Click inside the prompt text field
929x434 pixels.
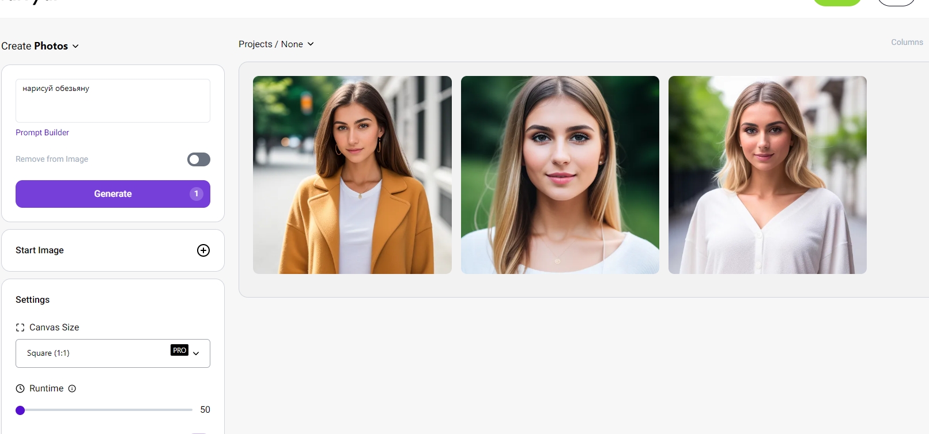click(x=113, y=101)
